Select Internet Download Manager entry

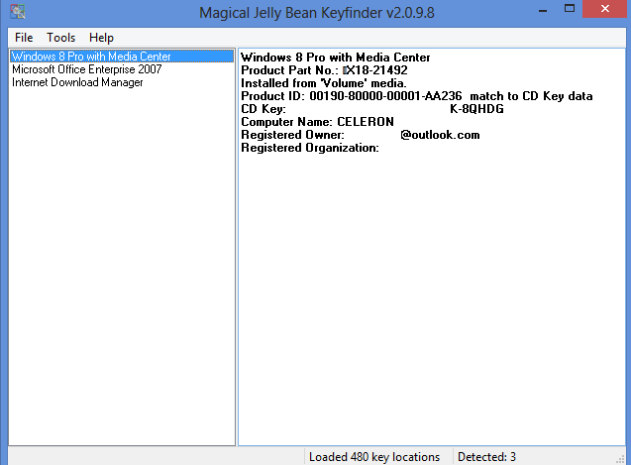pyautogui.click(x=77, y=82)
